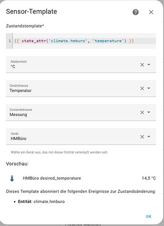The height and width of the screenshot is (226, 164).
Task: Expand the Gerät dropdown arrow
Action: pos(149,137)
